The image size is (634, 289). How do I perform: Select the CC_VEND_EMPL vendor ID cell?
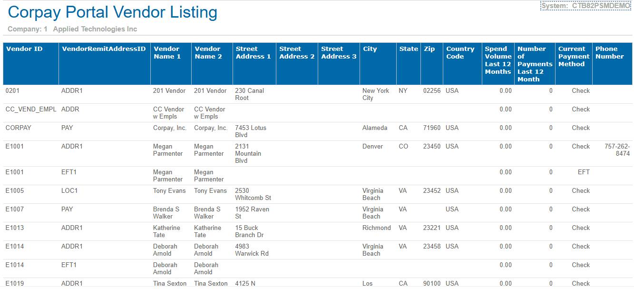31,110
